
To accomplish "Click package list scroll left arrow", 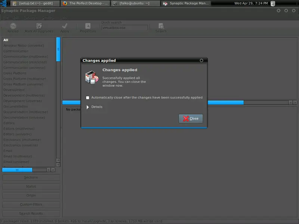I will point(291,103).
